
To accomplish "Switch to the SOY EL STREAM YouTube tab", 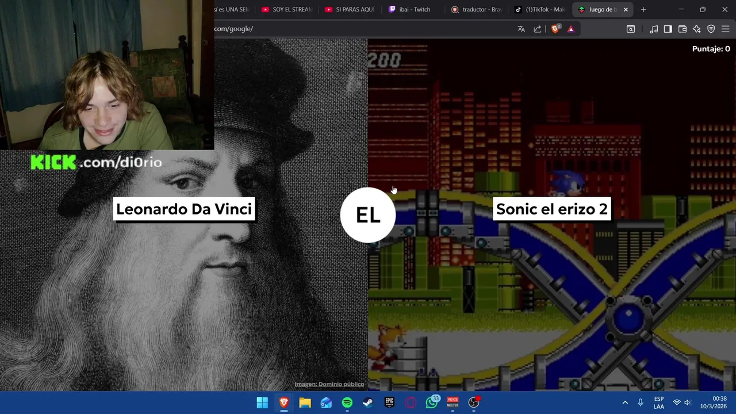I will pos(286,9).
